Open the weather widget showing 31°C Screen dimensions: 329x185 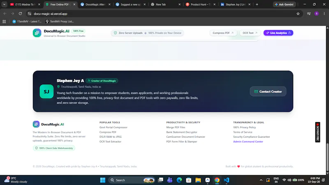pos(16,180)
